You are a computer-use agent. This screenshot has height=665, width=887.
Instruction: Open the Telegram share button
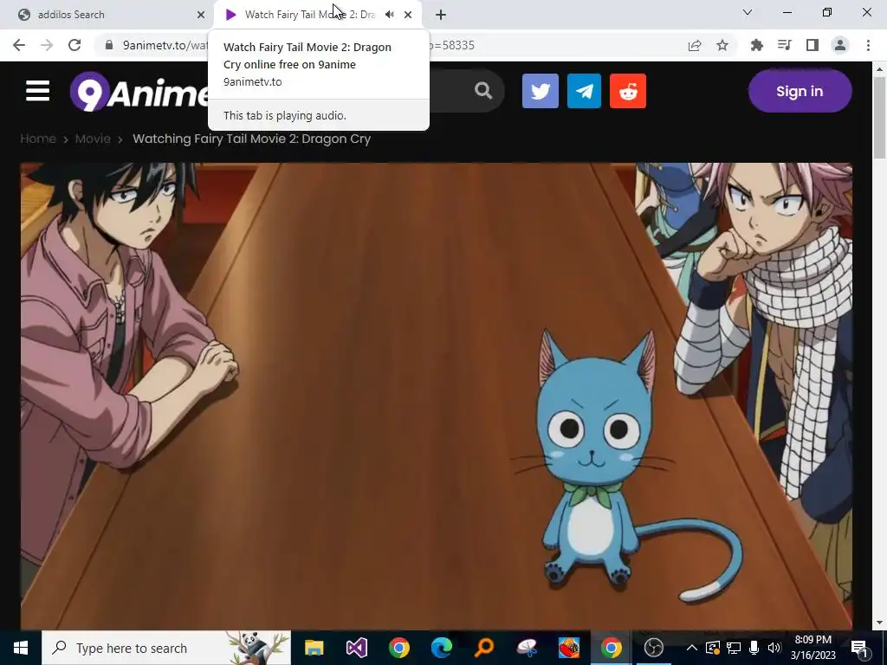pyautogui.click(x=584, y=91)
